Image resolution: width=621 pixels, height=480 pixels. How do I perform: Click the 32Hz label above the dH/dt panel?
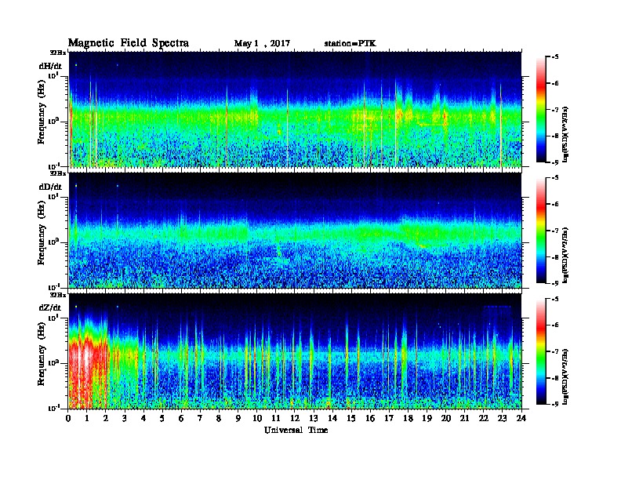[58, 53]
